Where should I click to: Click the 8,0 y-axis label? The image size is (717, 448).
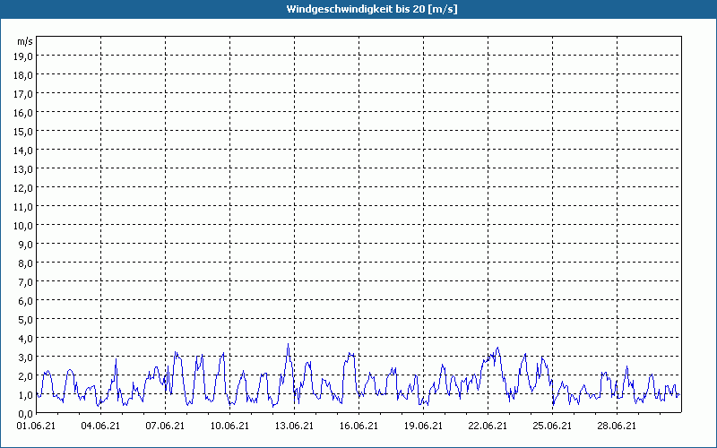[27, 263]
